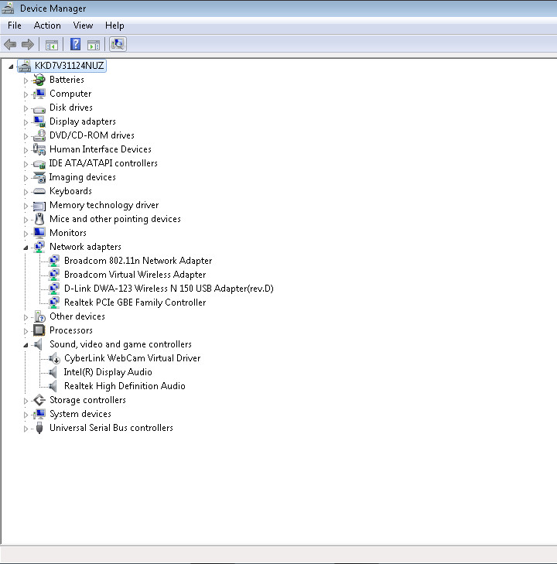Expand the Other devices category
Image resolution: width=557 pixels, height=564 pixels.
26,317
